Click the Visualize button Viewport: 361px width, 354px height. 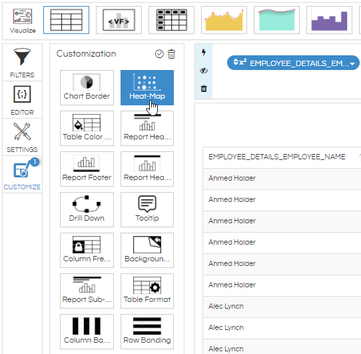[23, 21]
